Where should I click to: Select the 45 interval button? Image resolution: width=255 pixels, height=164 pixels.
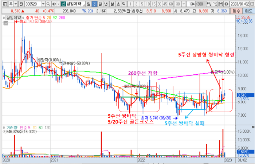pyautogui.click(x=165, y=4)
